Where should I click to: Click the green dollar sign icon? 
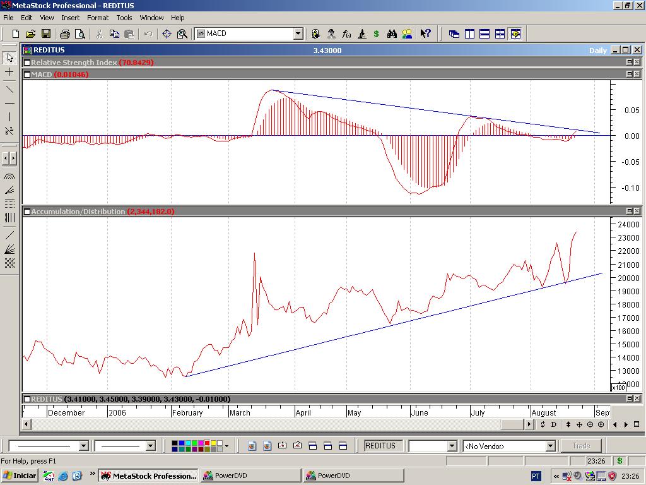[x=377, y=34]
